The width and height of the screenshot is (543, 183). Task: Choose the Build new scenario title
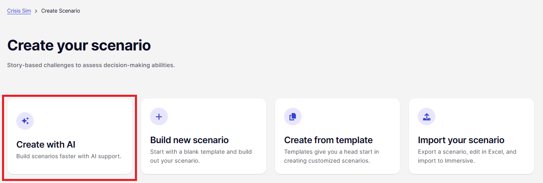(x=189, y=140)
